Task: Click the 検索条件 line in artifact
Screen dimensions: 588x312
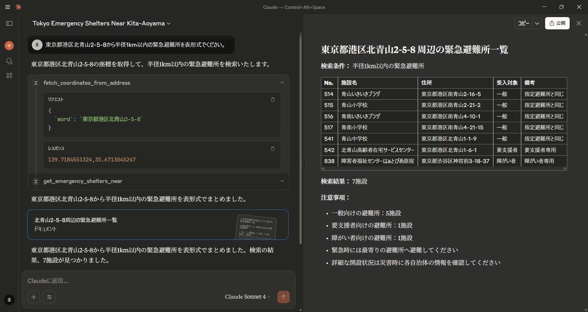Action: click(x=372, y=66)
